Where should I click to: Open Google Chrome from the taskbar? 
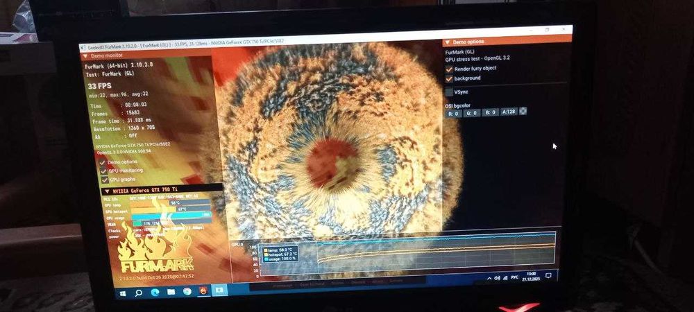tap(187, 291)
